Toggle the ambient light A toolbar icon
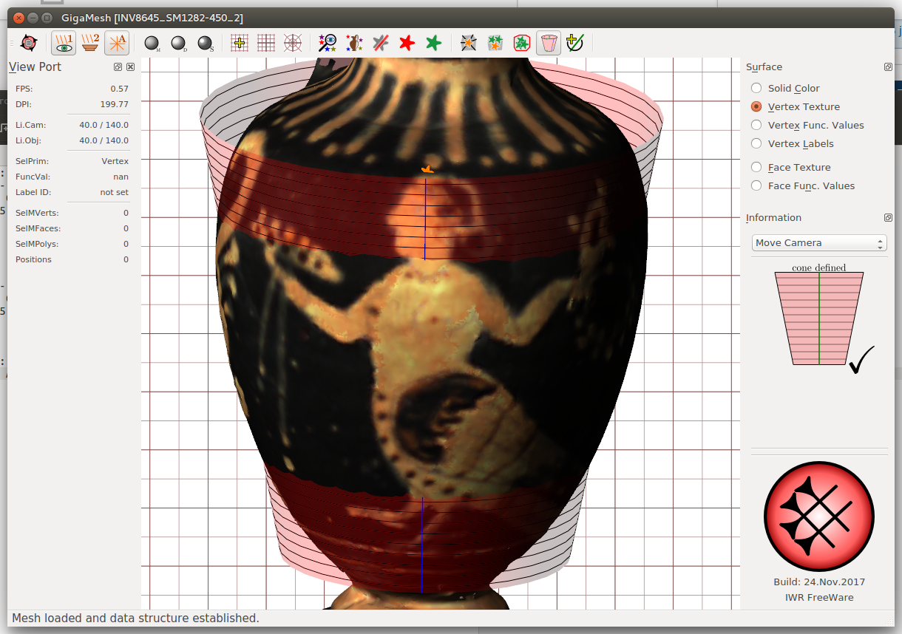Screen dimensions: 902x634 (x=117, y=44)
